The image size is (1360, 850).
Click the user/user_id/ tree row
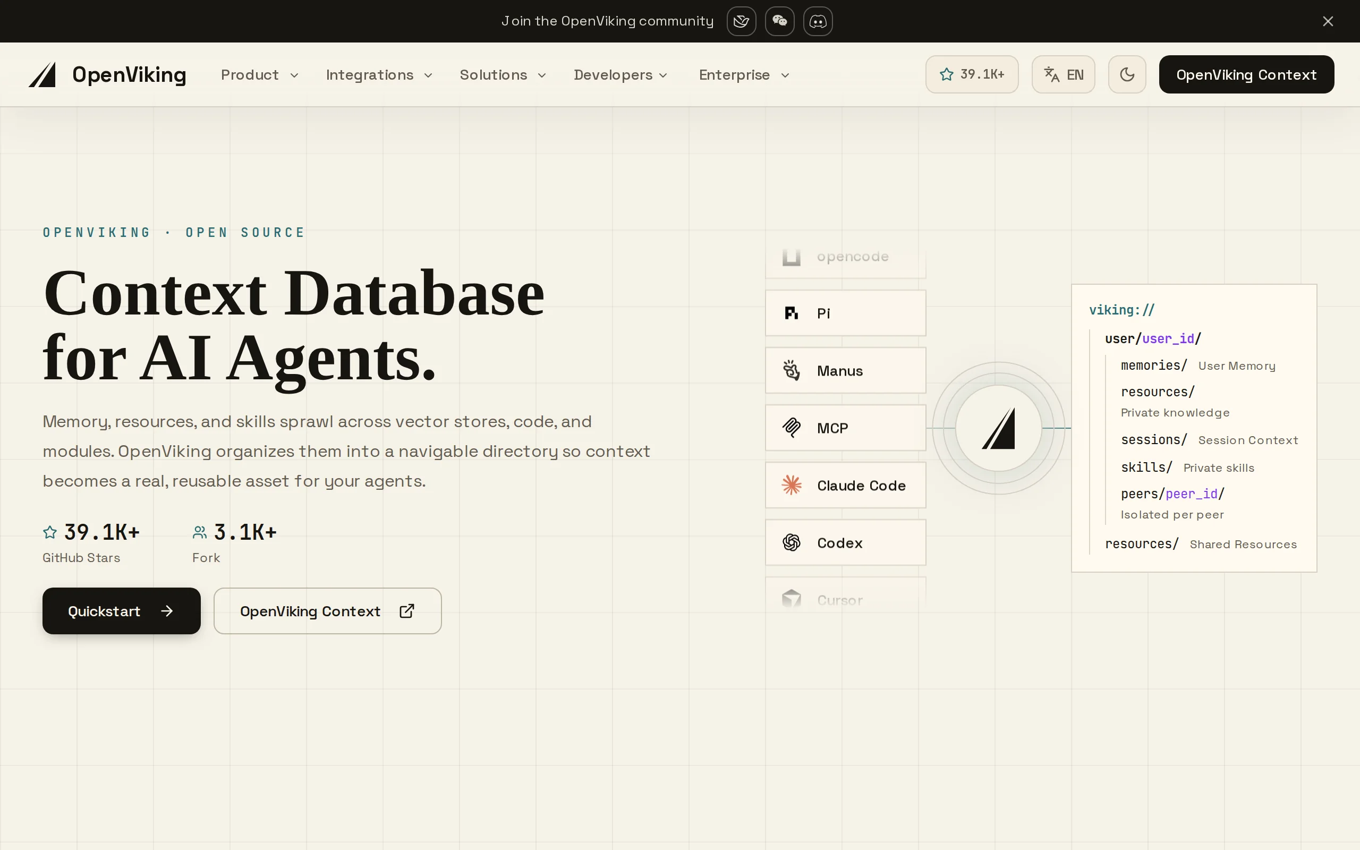[x=1153, y=338]
